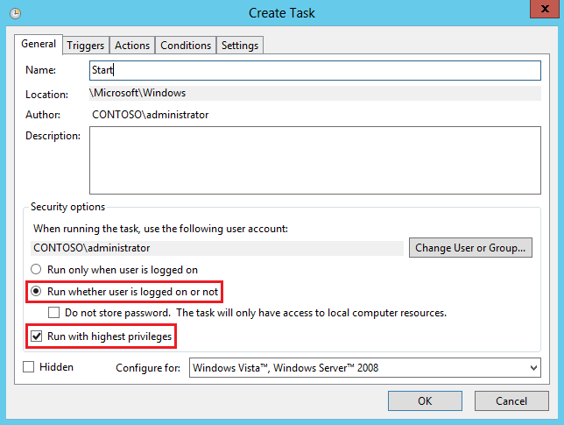Click the CONTOSO\administrator user account field

point(215,248)
